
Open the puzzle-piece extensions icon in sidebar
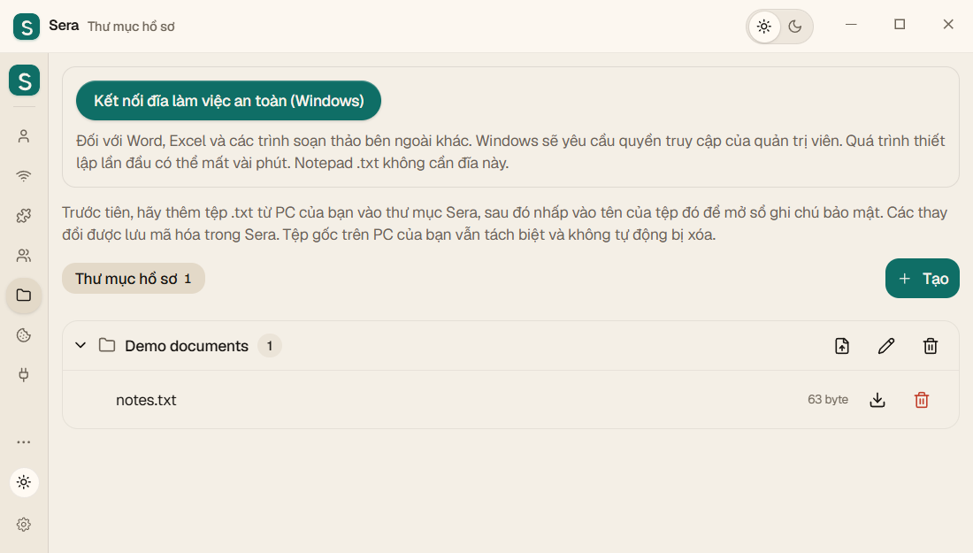coord(24,215)
